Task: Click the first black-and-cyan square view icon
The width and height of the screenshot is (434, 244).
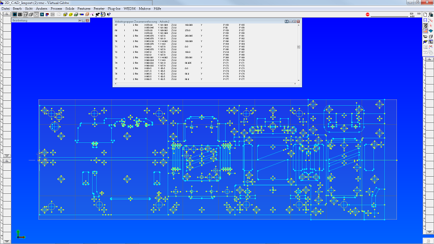Action: coord(15,14)
